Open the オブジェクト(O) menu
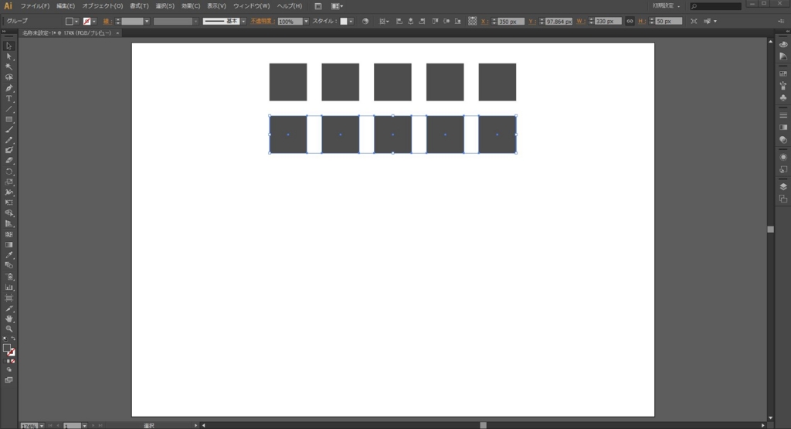Viewport: 791px width, 429px height. tap(103, 6)
